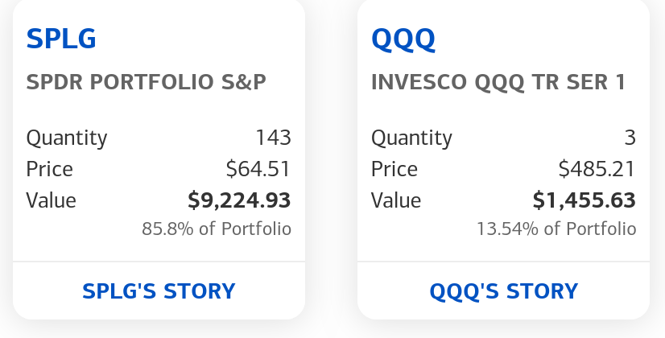Click the 13.54% of Portfolio text

556,229
